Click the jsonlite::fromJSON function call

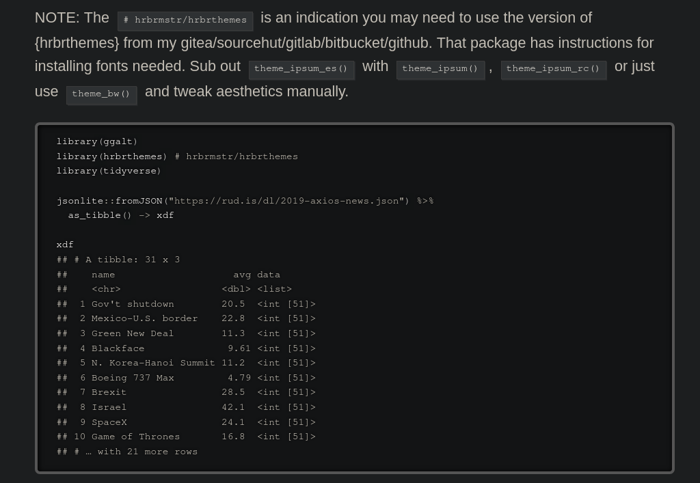point(109,200)
